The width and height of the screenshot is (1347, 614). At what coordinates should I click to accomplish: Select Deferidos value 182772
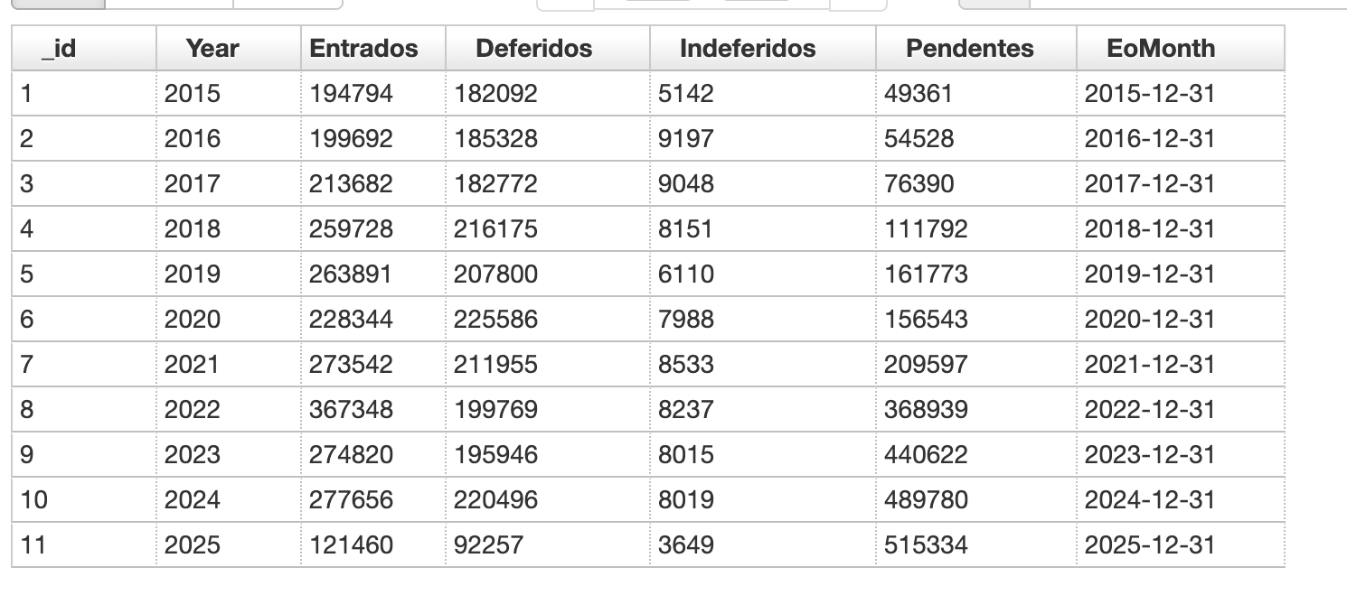[495, 184]
